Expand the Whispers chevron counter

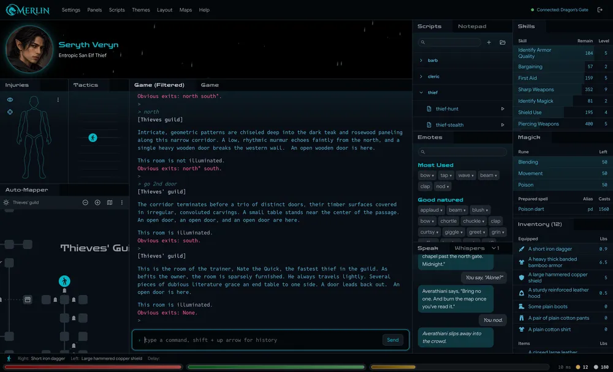coord(495,248)
